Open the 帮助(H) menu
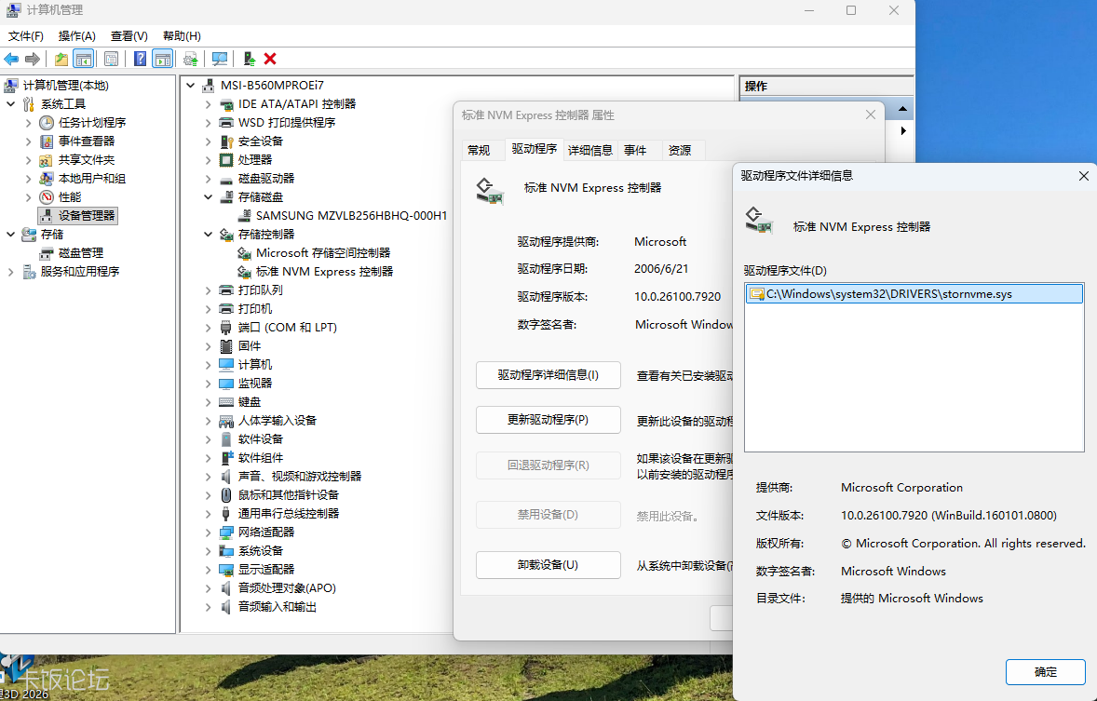Image resolution: width=1097 pixels, height=701 pixels. click(x=182, y=35)
